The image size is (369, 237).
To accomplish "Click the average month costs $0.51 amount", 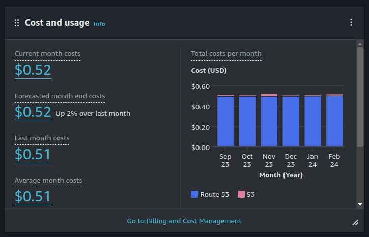I will coord(33,196).
